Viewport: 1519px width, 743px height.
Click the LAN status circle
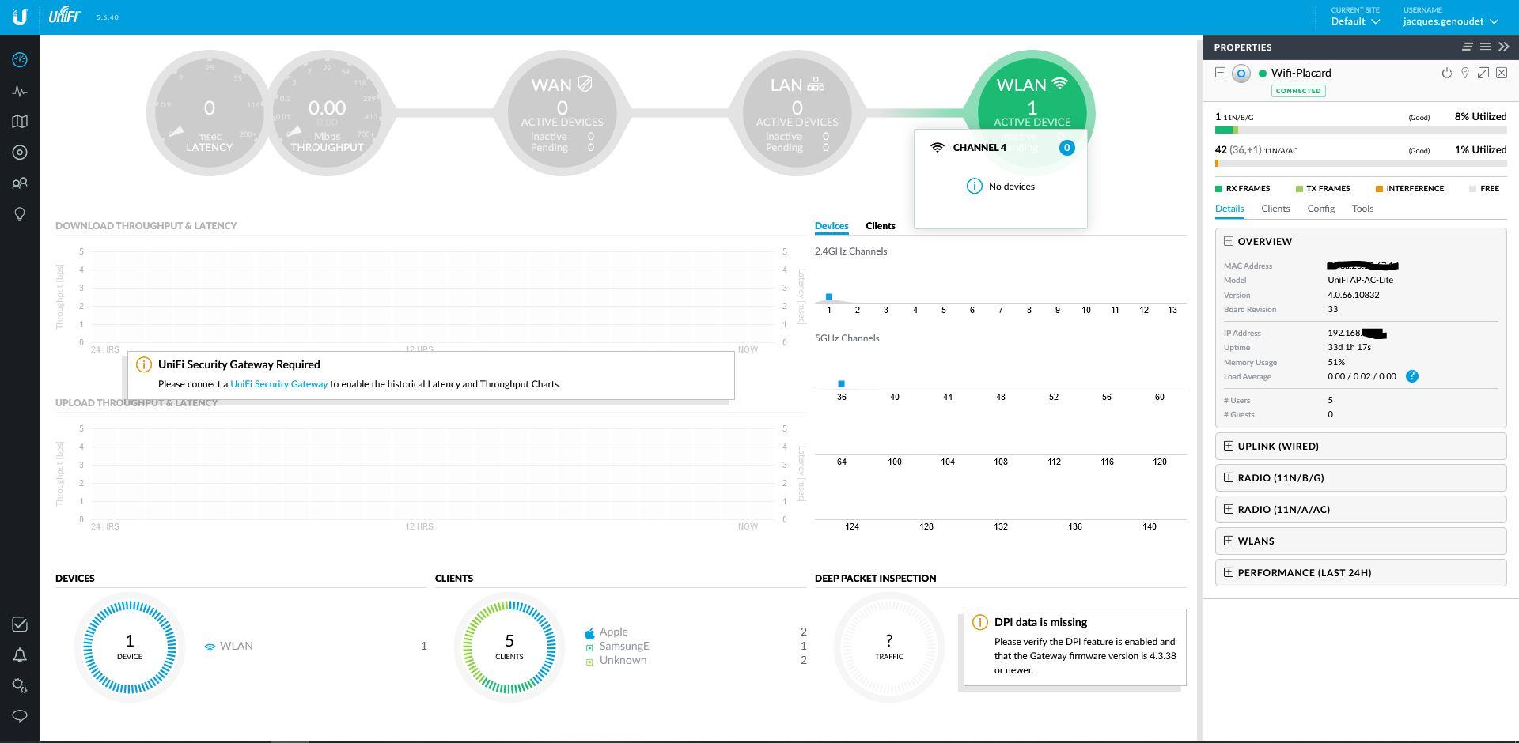click(x=797, y=113)
